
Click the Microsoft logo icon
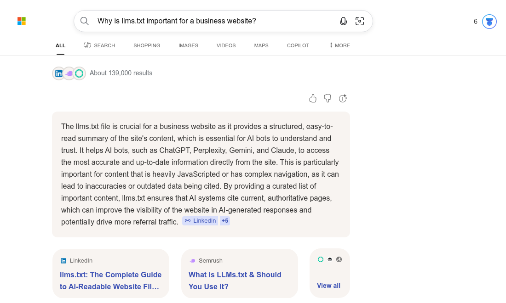coord(22,21)
